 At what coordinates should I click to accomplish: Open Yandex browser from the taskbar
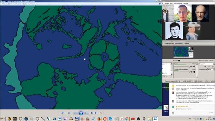click(122, 119)
